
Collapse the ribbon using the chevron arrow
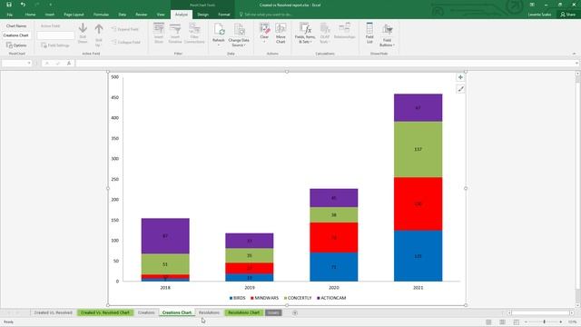[574, 54]
